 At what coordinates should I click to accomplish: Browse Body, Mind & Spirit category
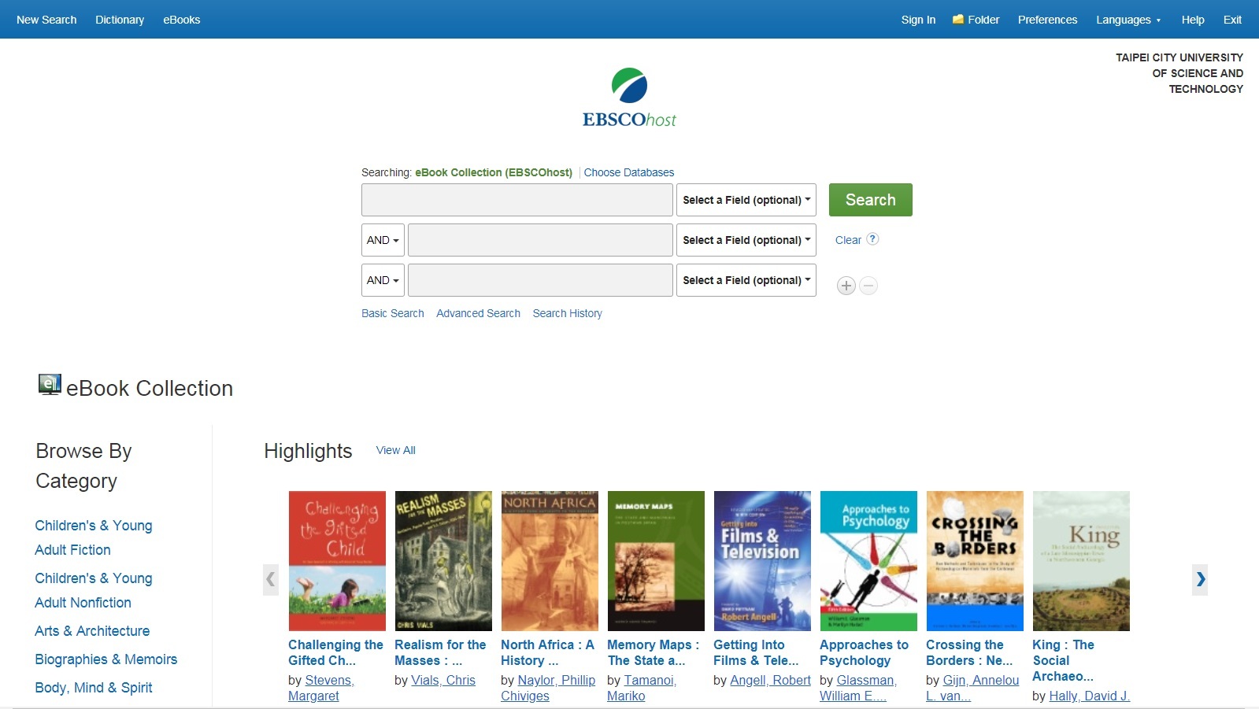click(x=94, y=688)
